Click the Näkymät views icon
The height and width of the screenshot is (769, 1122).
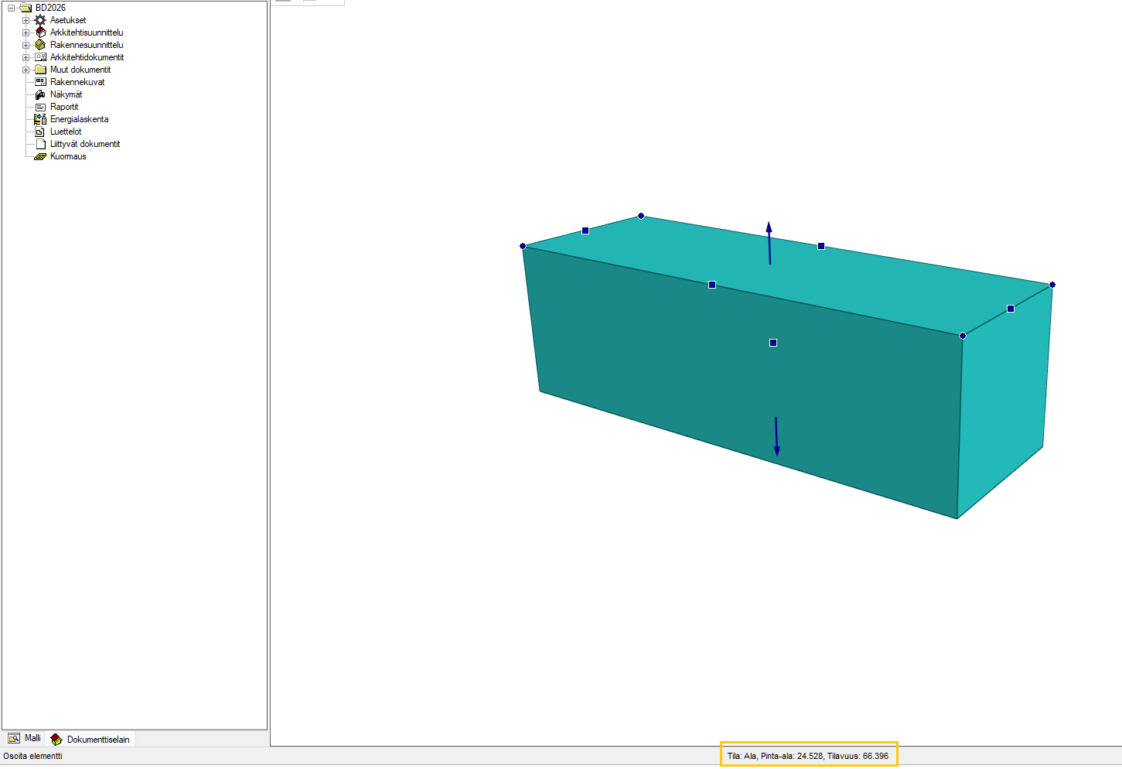40,94
